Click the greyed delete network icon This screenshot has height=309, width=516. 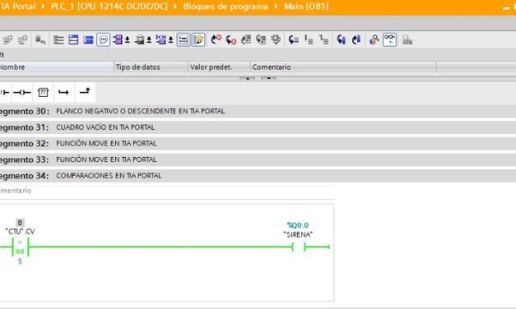coord(23,39)
